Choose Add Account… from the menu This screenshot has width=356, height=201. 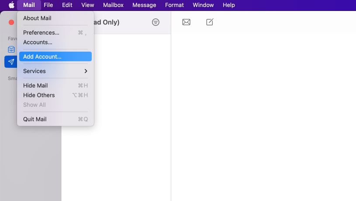(55, 56)
